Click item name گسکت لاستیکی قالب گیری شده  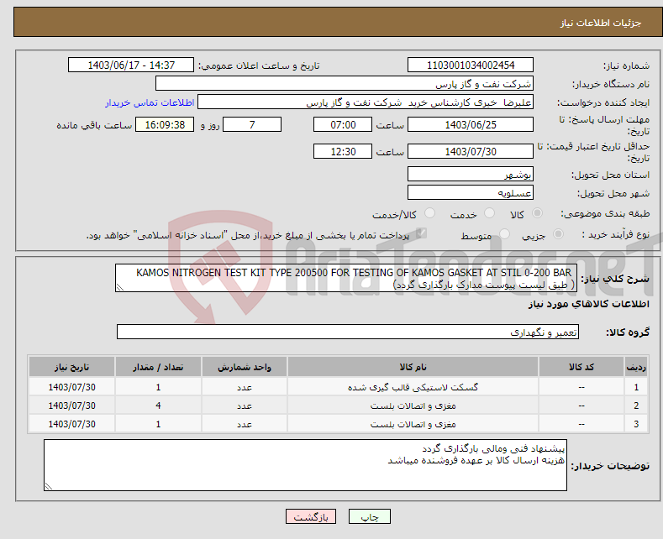click(413, 387)
